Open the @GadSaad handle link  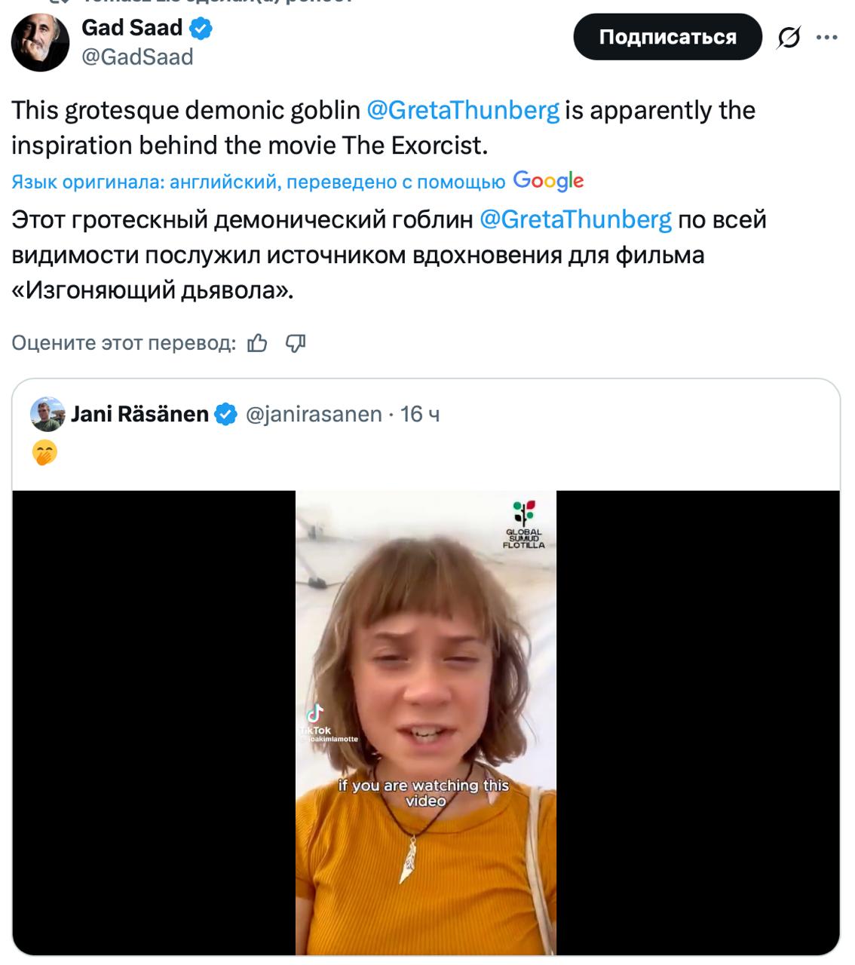click(x=137, y=57)
